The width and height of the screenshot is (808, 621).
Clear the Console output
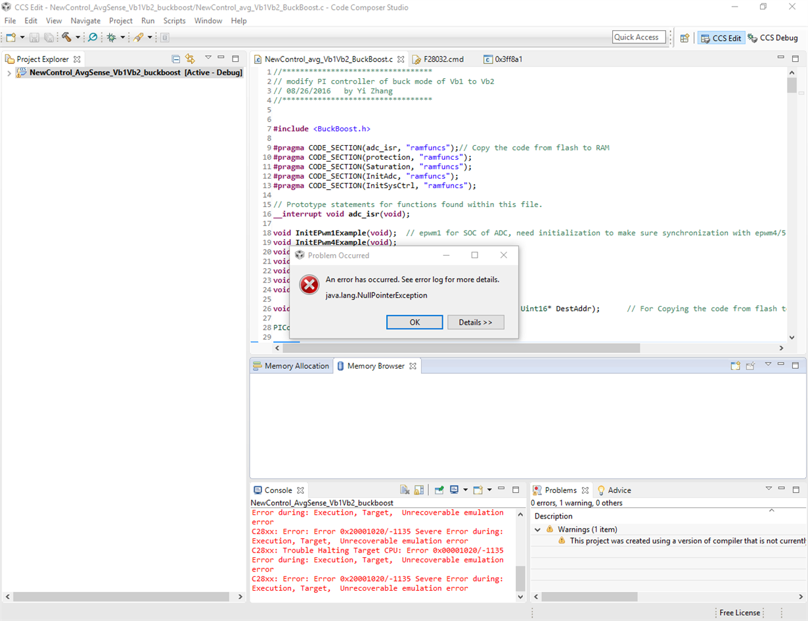(x=405, y=490)
